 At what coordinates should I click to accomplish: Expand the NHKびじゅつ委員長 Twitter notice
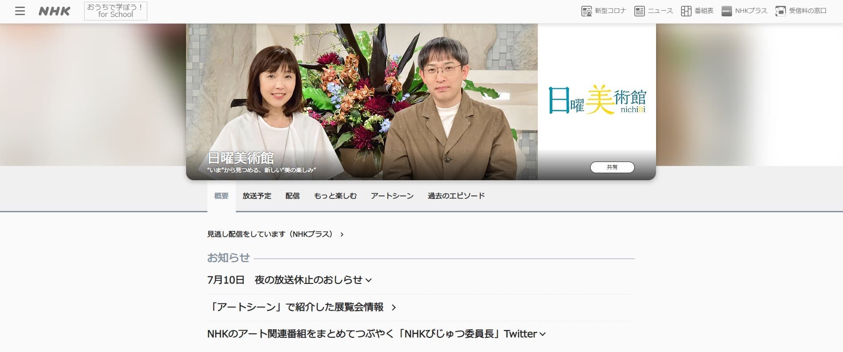coord(377,334)
